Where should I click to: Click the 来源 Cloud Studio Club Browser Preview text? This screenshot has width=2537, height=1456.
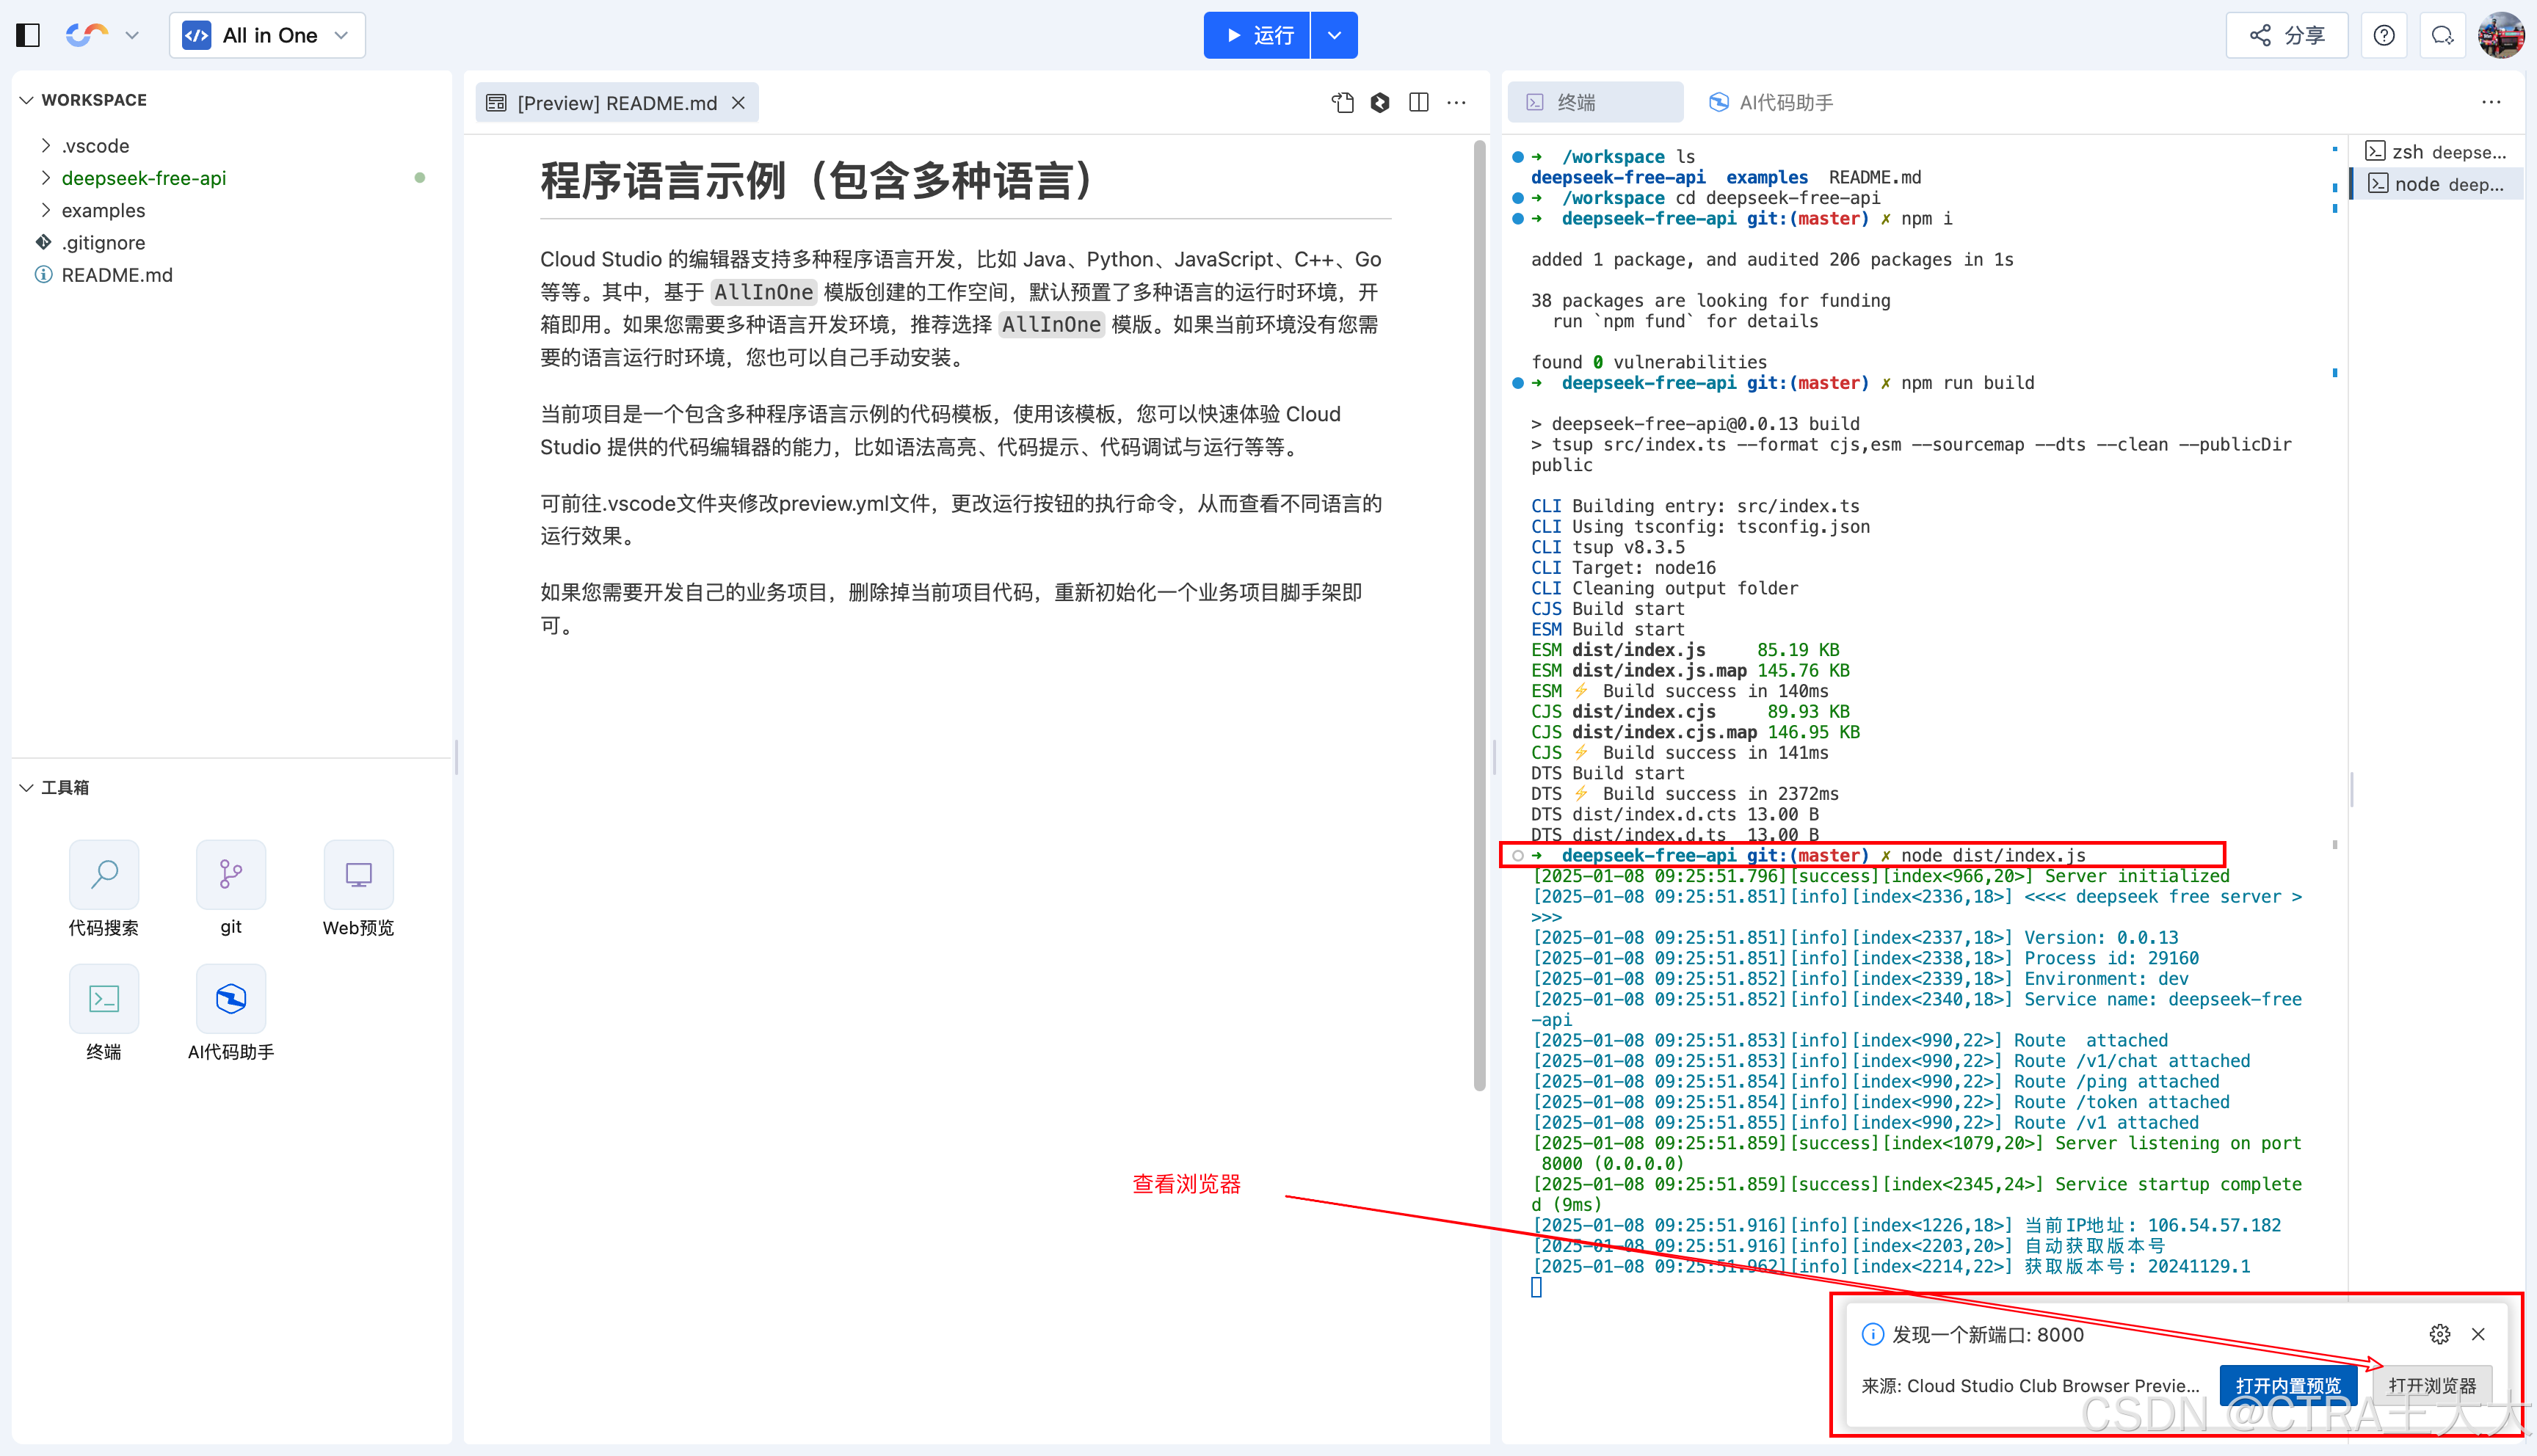point(2030,1385)
